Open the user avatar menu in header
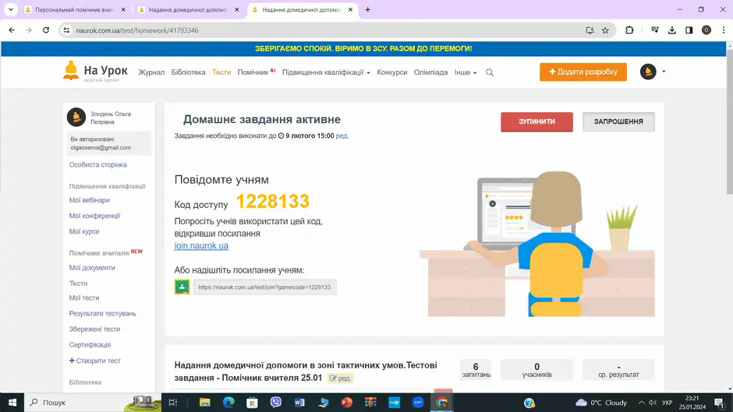Viewport: 733px width, 412px height. 648,72
